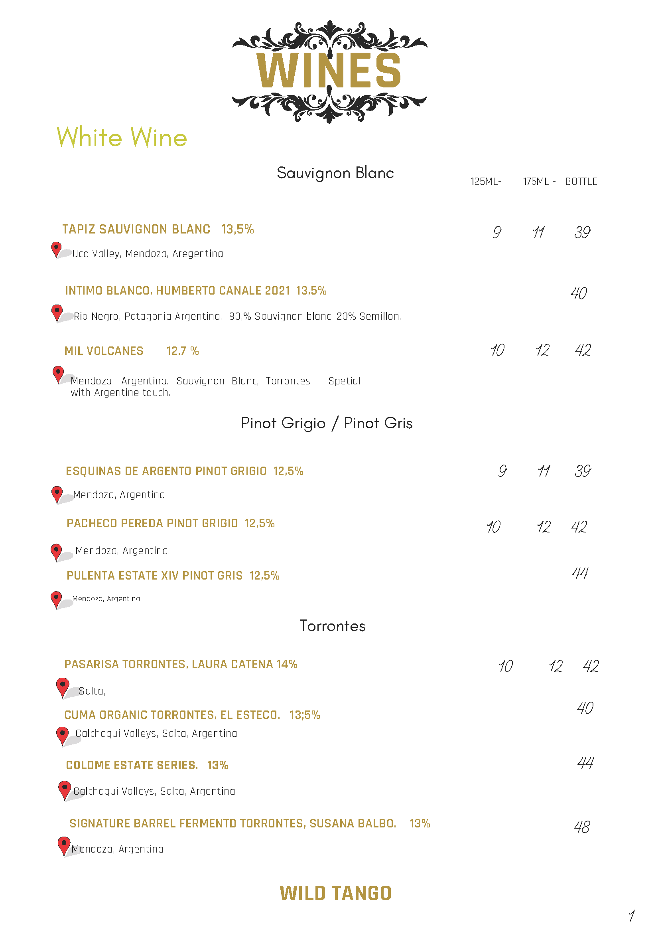Click the Torrontes section heading
This screenshot has width=660, height=934.
tap(333, 625)
